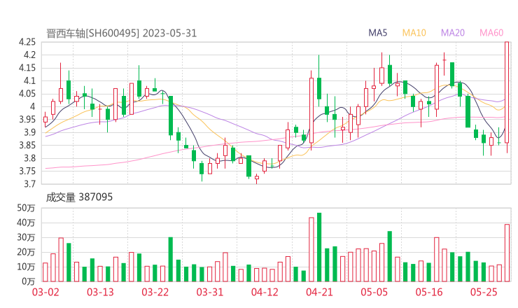Click the 03-22 date label

[155, 292]
